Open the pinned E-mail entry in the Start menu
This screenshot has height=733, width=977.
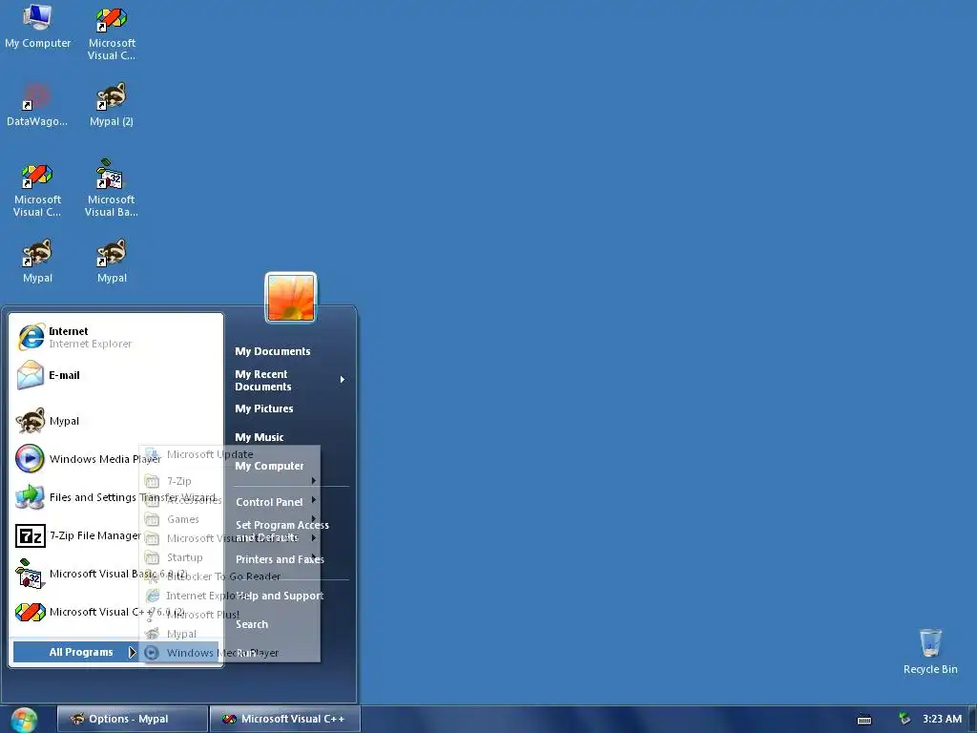pyautogui.click(x=115, y=375)
